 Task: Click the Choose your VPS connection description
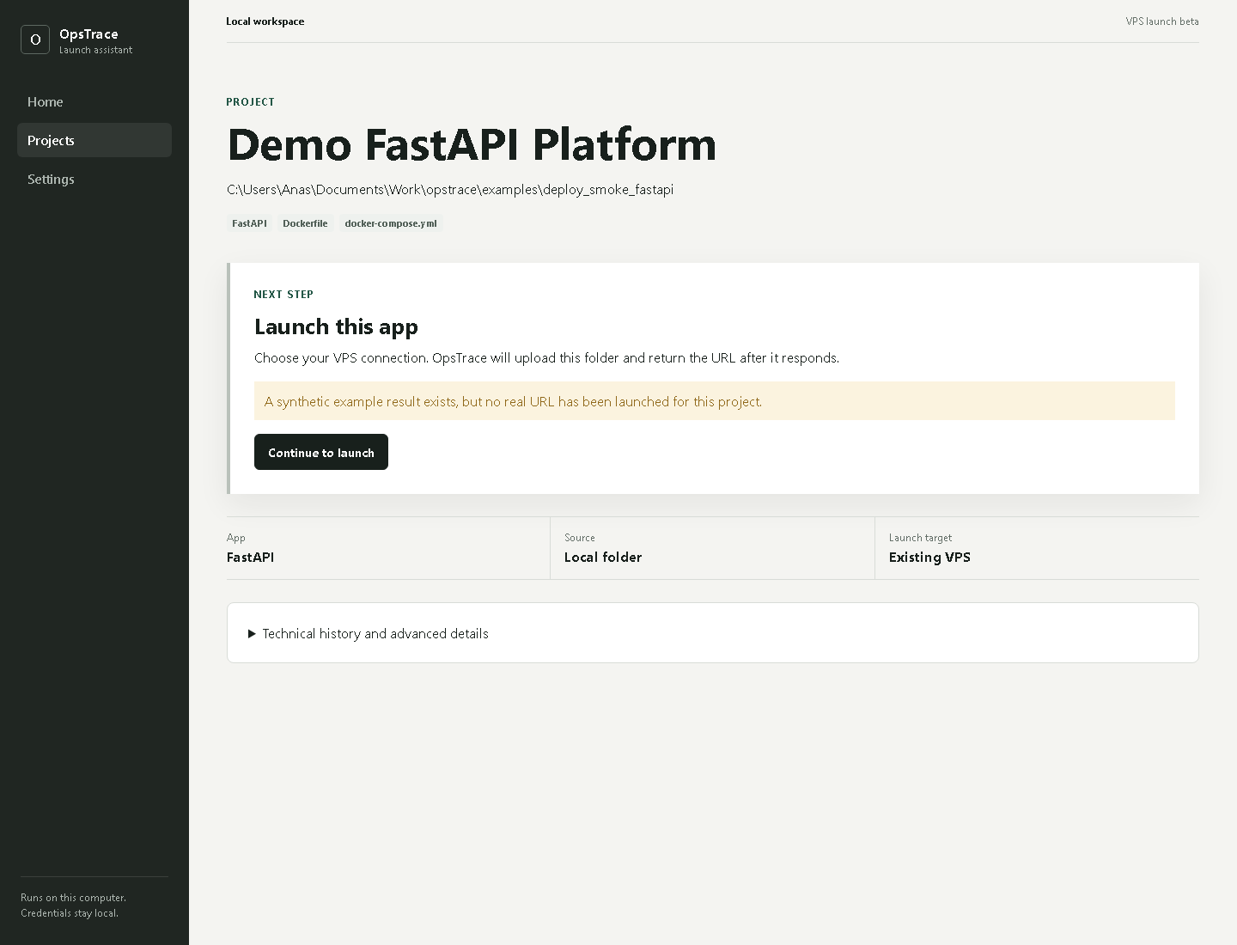(546, 357)
